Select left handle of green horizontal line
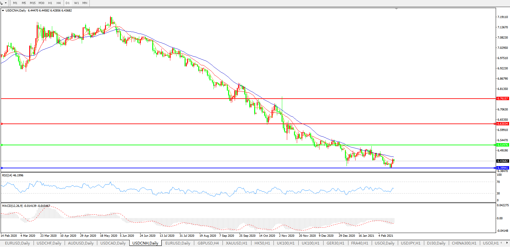Screen dimensions: 510x247 click(x=2, y=145)
